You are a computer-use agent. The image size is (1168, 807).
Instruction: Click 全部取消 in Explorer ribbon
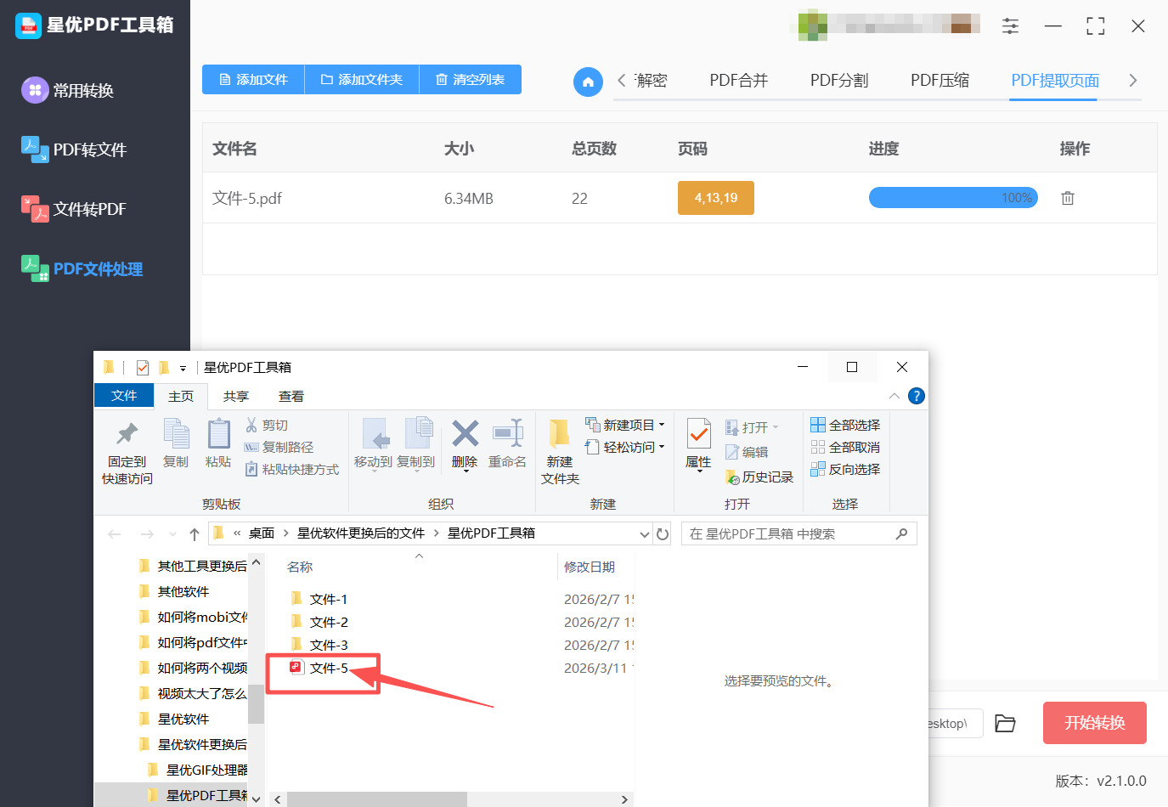845,447
